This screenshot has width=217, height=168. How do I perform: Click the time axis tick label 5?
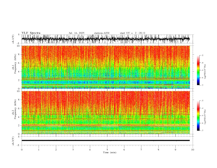(107, 150)
